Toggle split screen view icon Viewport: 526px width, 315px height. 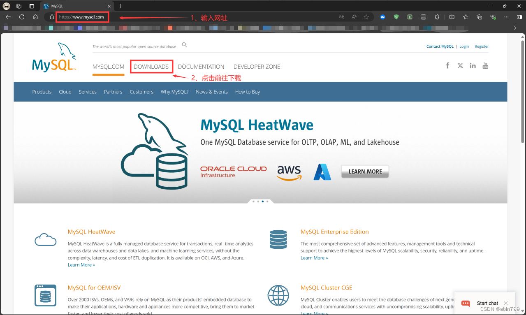pos(452,17)
